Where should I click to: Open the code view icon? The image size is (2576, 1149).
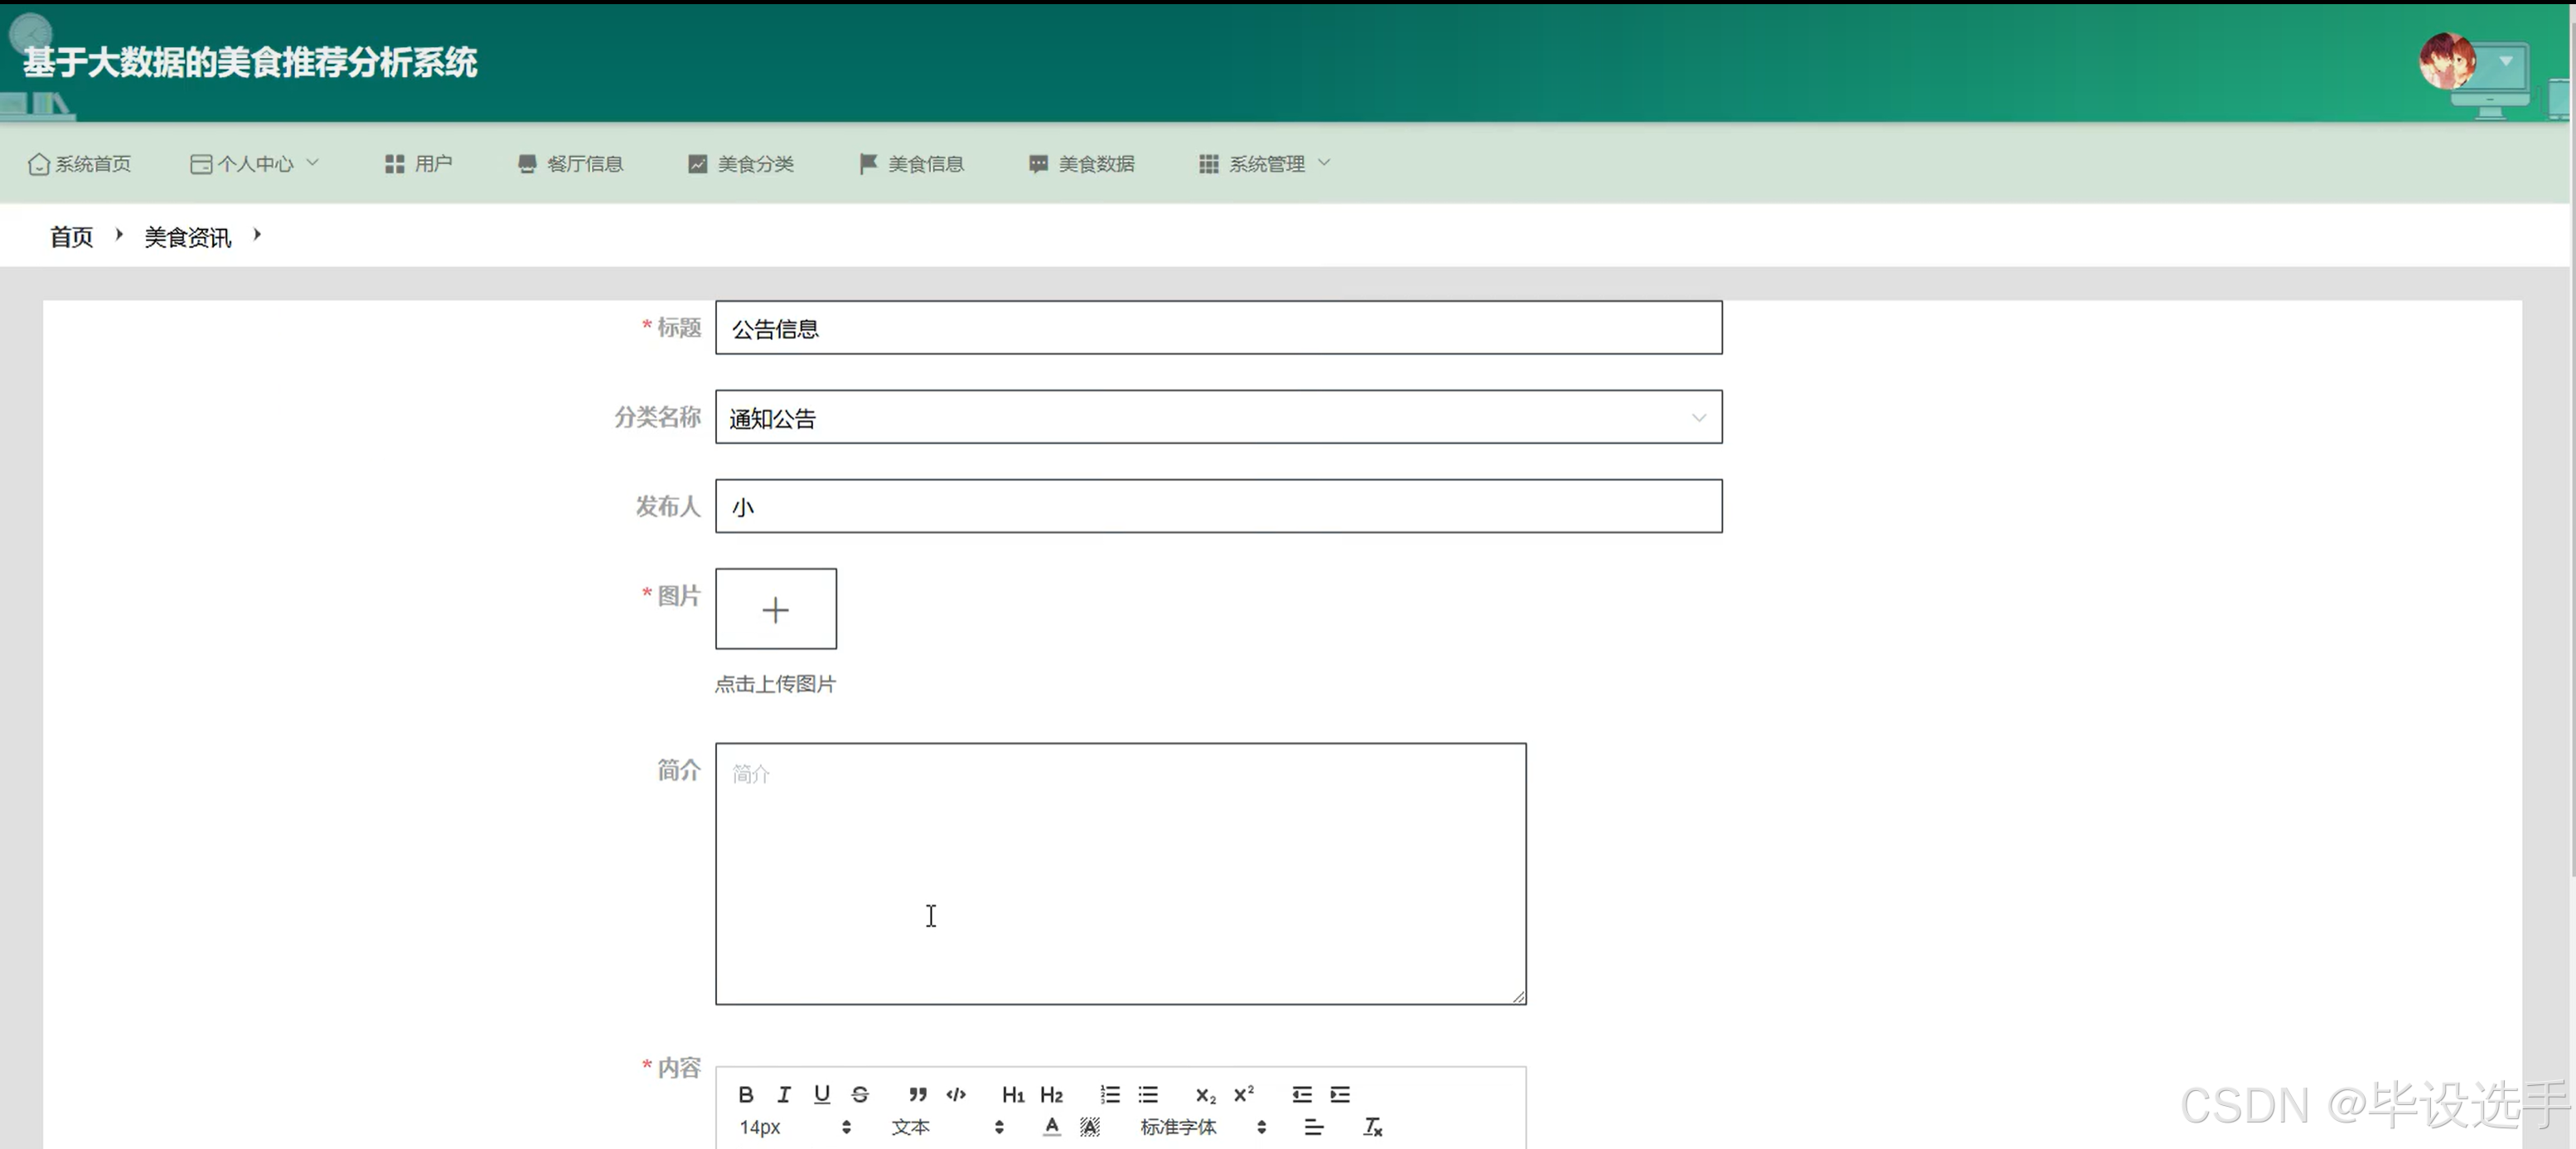956,1094
